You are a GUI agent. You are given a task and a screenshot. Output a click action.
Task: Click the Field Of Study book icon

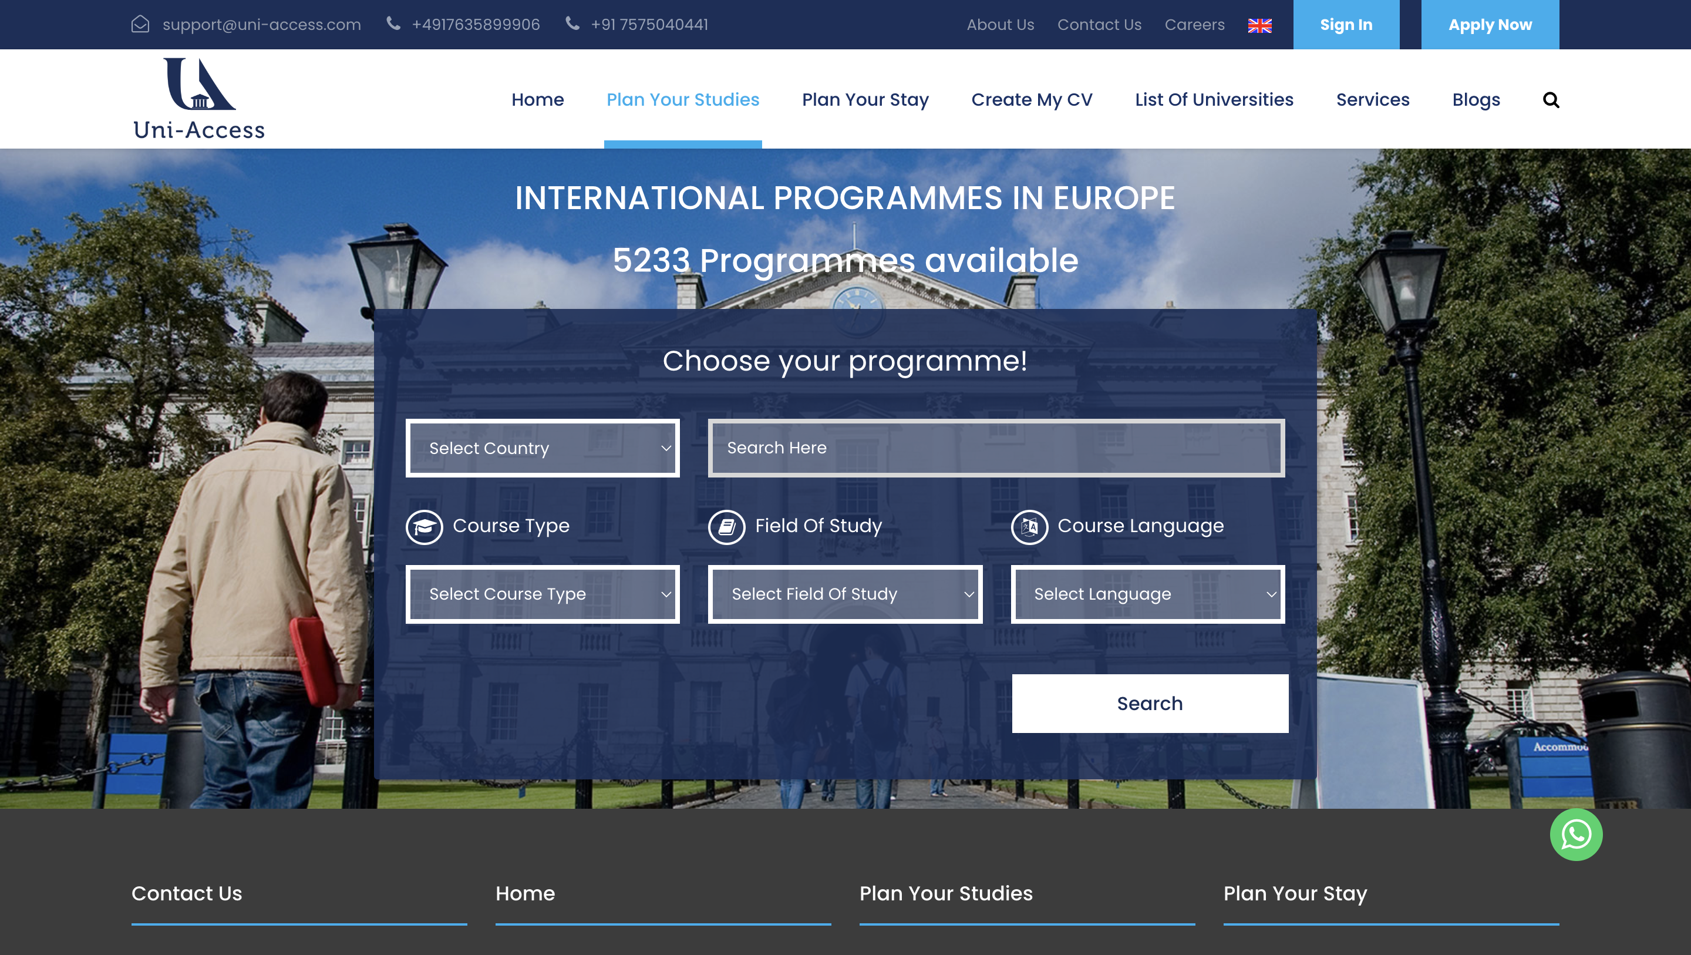(727, 527)
